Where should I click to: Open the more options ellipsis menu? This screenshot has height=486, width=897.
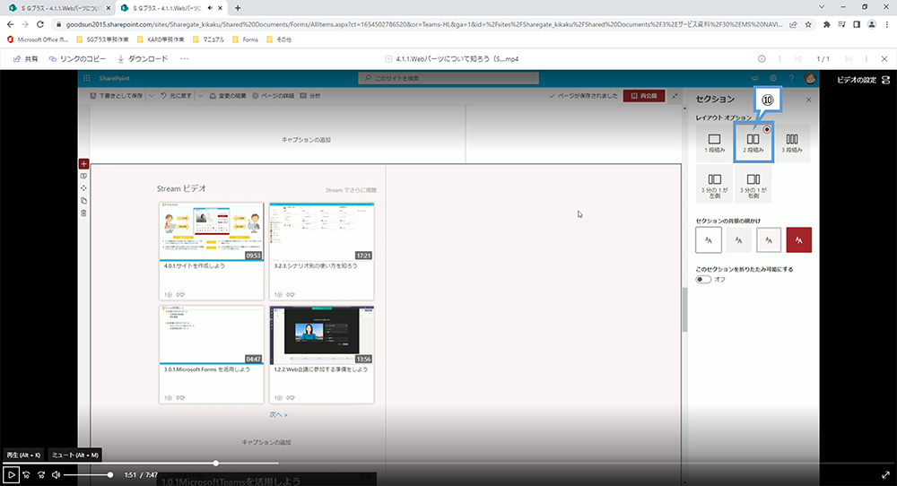click(x=184, y=59)
